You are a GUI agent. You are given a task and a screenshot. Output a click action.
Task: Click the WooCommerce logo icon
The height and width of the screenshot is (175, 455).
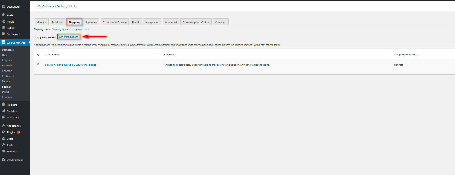click(x=3, y=42)
